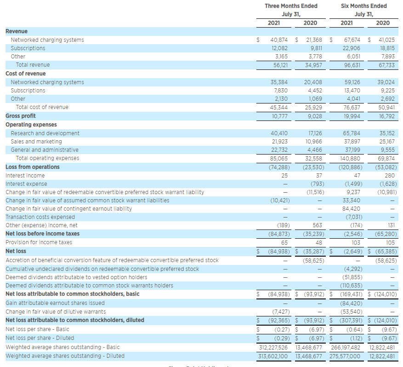This screenshot has height=367, width=403.
Task: Select 'Sales and marketing' row label
Action: click(x=36, y=142)
